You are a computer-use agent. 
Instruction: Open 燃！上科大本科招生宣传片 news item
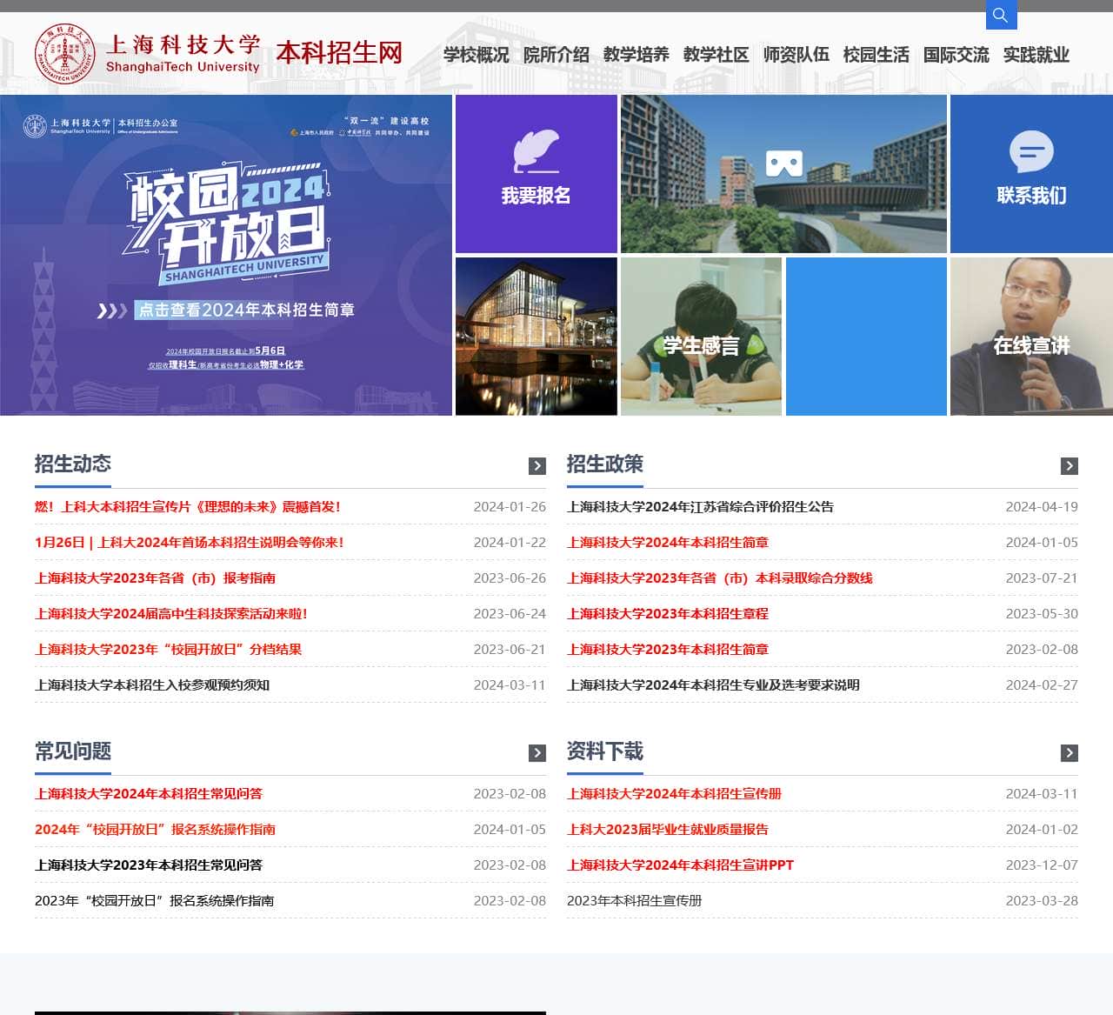point(188,507)
